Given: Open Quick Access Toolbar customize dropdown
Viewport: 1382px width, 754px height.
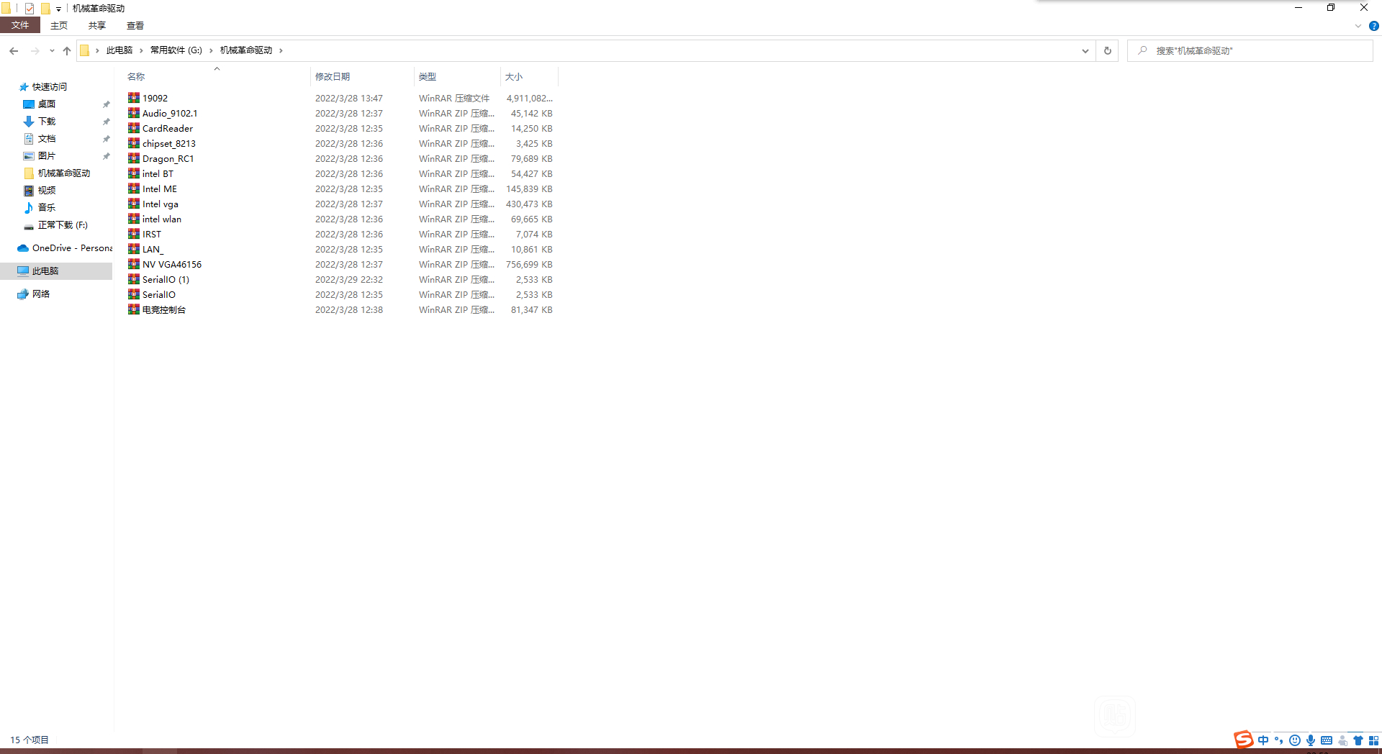Looking at the screenshot, I should (59, 9).
